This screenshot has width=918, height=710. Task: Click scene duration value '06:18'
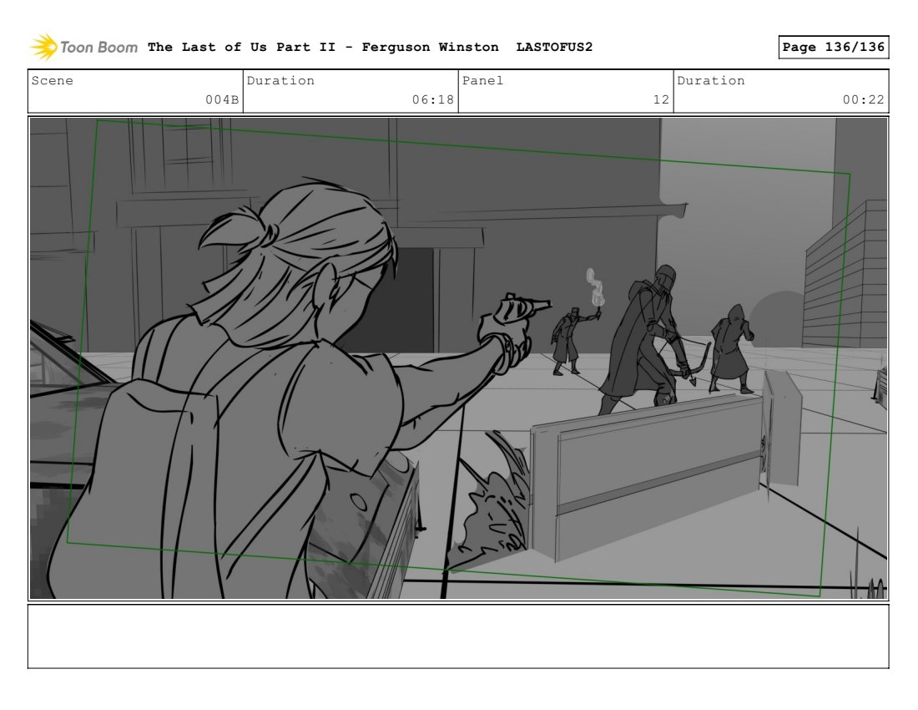tap(432, 99)
